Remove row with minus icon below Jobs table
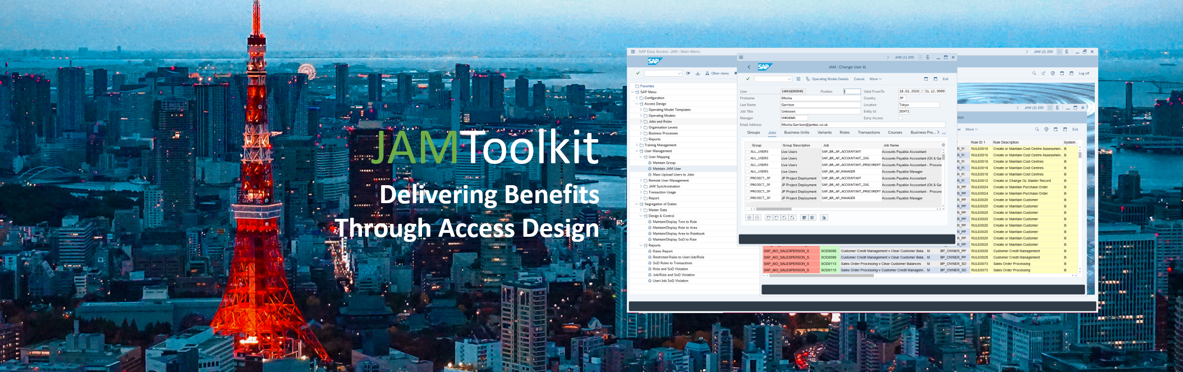The height and width of the screenshot is (372, 1183). pos(756,218)
